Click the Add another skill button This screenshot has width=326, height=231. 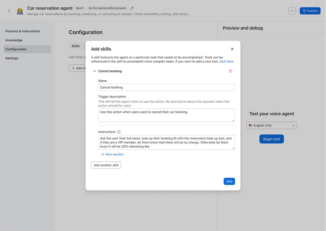click(106, 165)
